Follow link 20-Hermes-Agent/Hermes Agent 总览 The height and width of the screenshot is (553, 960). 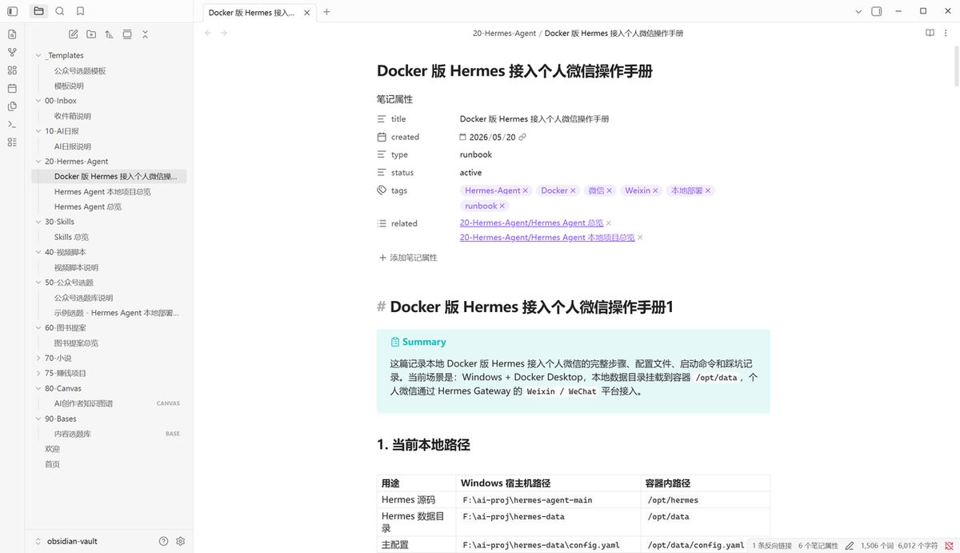(531, 223)
